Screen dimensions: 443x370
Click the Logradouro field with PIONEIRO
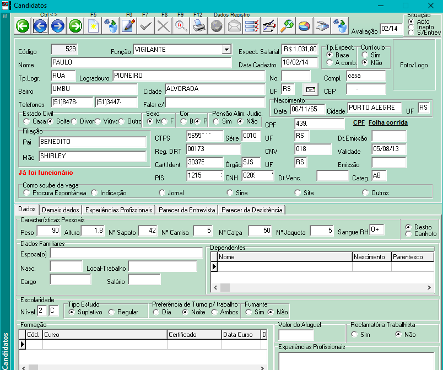(x=189, y=76)
